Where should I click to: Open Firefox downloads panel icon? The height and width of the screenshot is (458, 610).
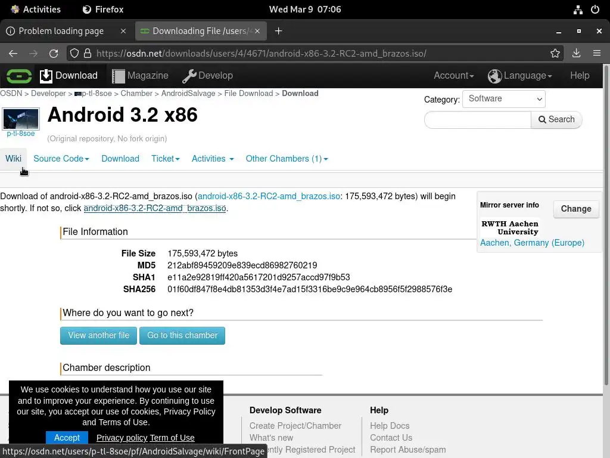576,53
